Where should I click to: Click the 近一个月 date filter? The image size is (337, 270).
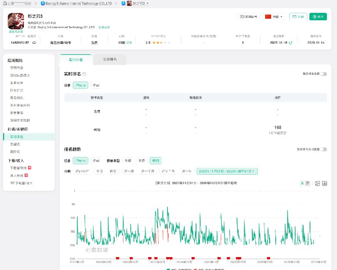(x=148, y=171)
